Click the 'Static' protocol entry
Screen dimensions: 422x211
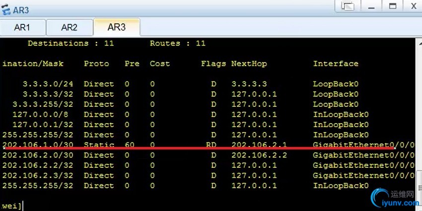(x=99, y=145)
